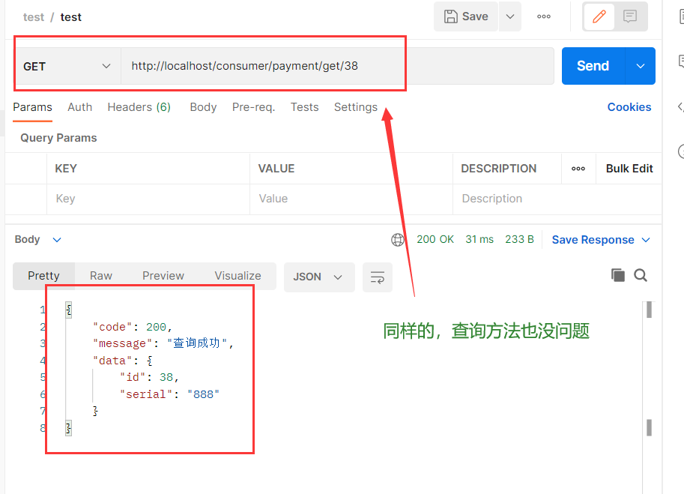The height and width of the screenshot is (494, 684).
Task: Click the 31 ms response time
Action: click(479, 240)
